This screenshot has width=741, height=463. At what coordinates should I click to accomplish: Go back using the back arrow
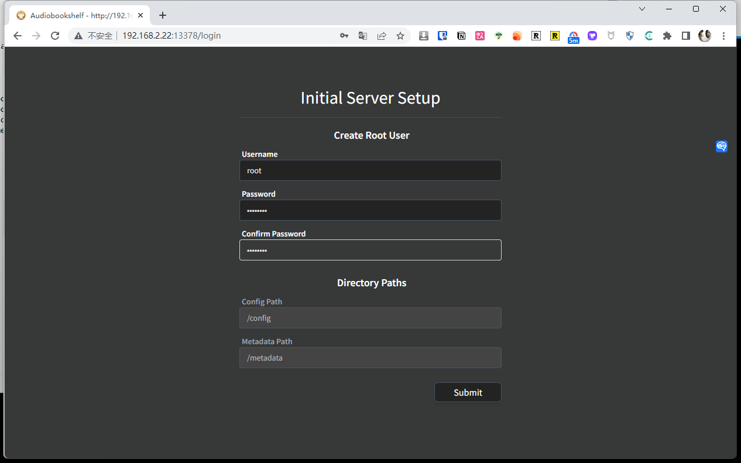pos(18,36)
